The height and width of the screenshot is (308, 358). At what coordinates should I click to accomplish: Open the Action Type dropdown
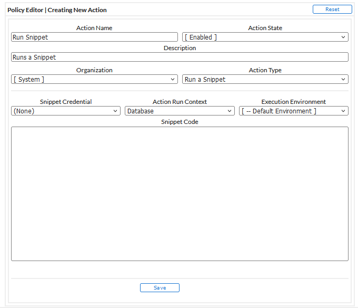click(265, 80)
